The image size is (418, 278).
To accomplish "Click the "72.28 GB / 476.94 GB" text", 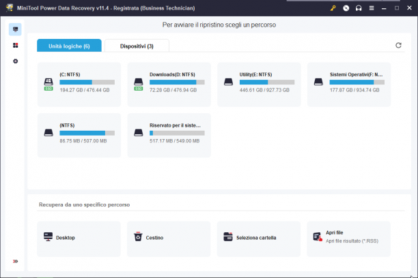I will (x=173, y=90).
